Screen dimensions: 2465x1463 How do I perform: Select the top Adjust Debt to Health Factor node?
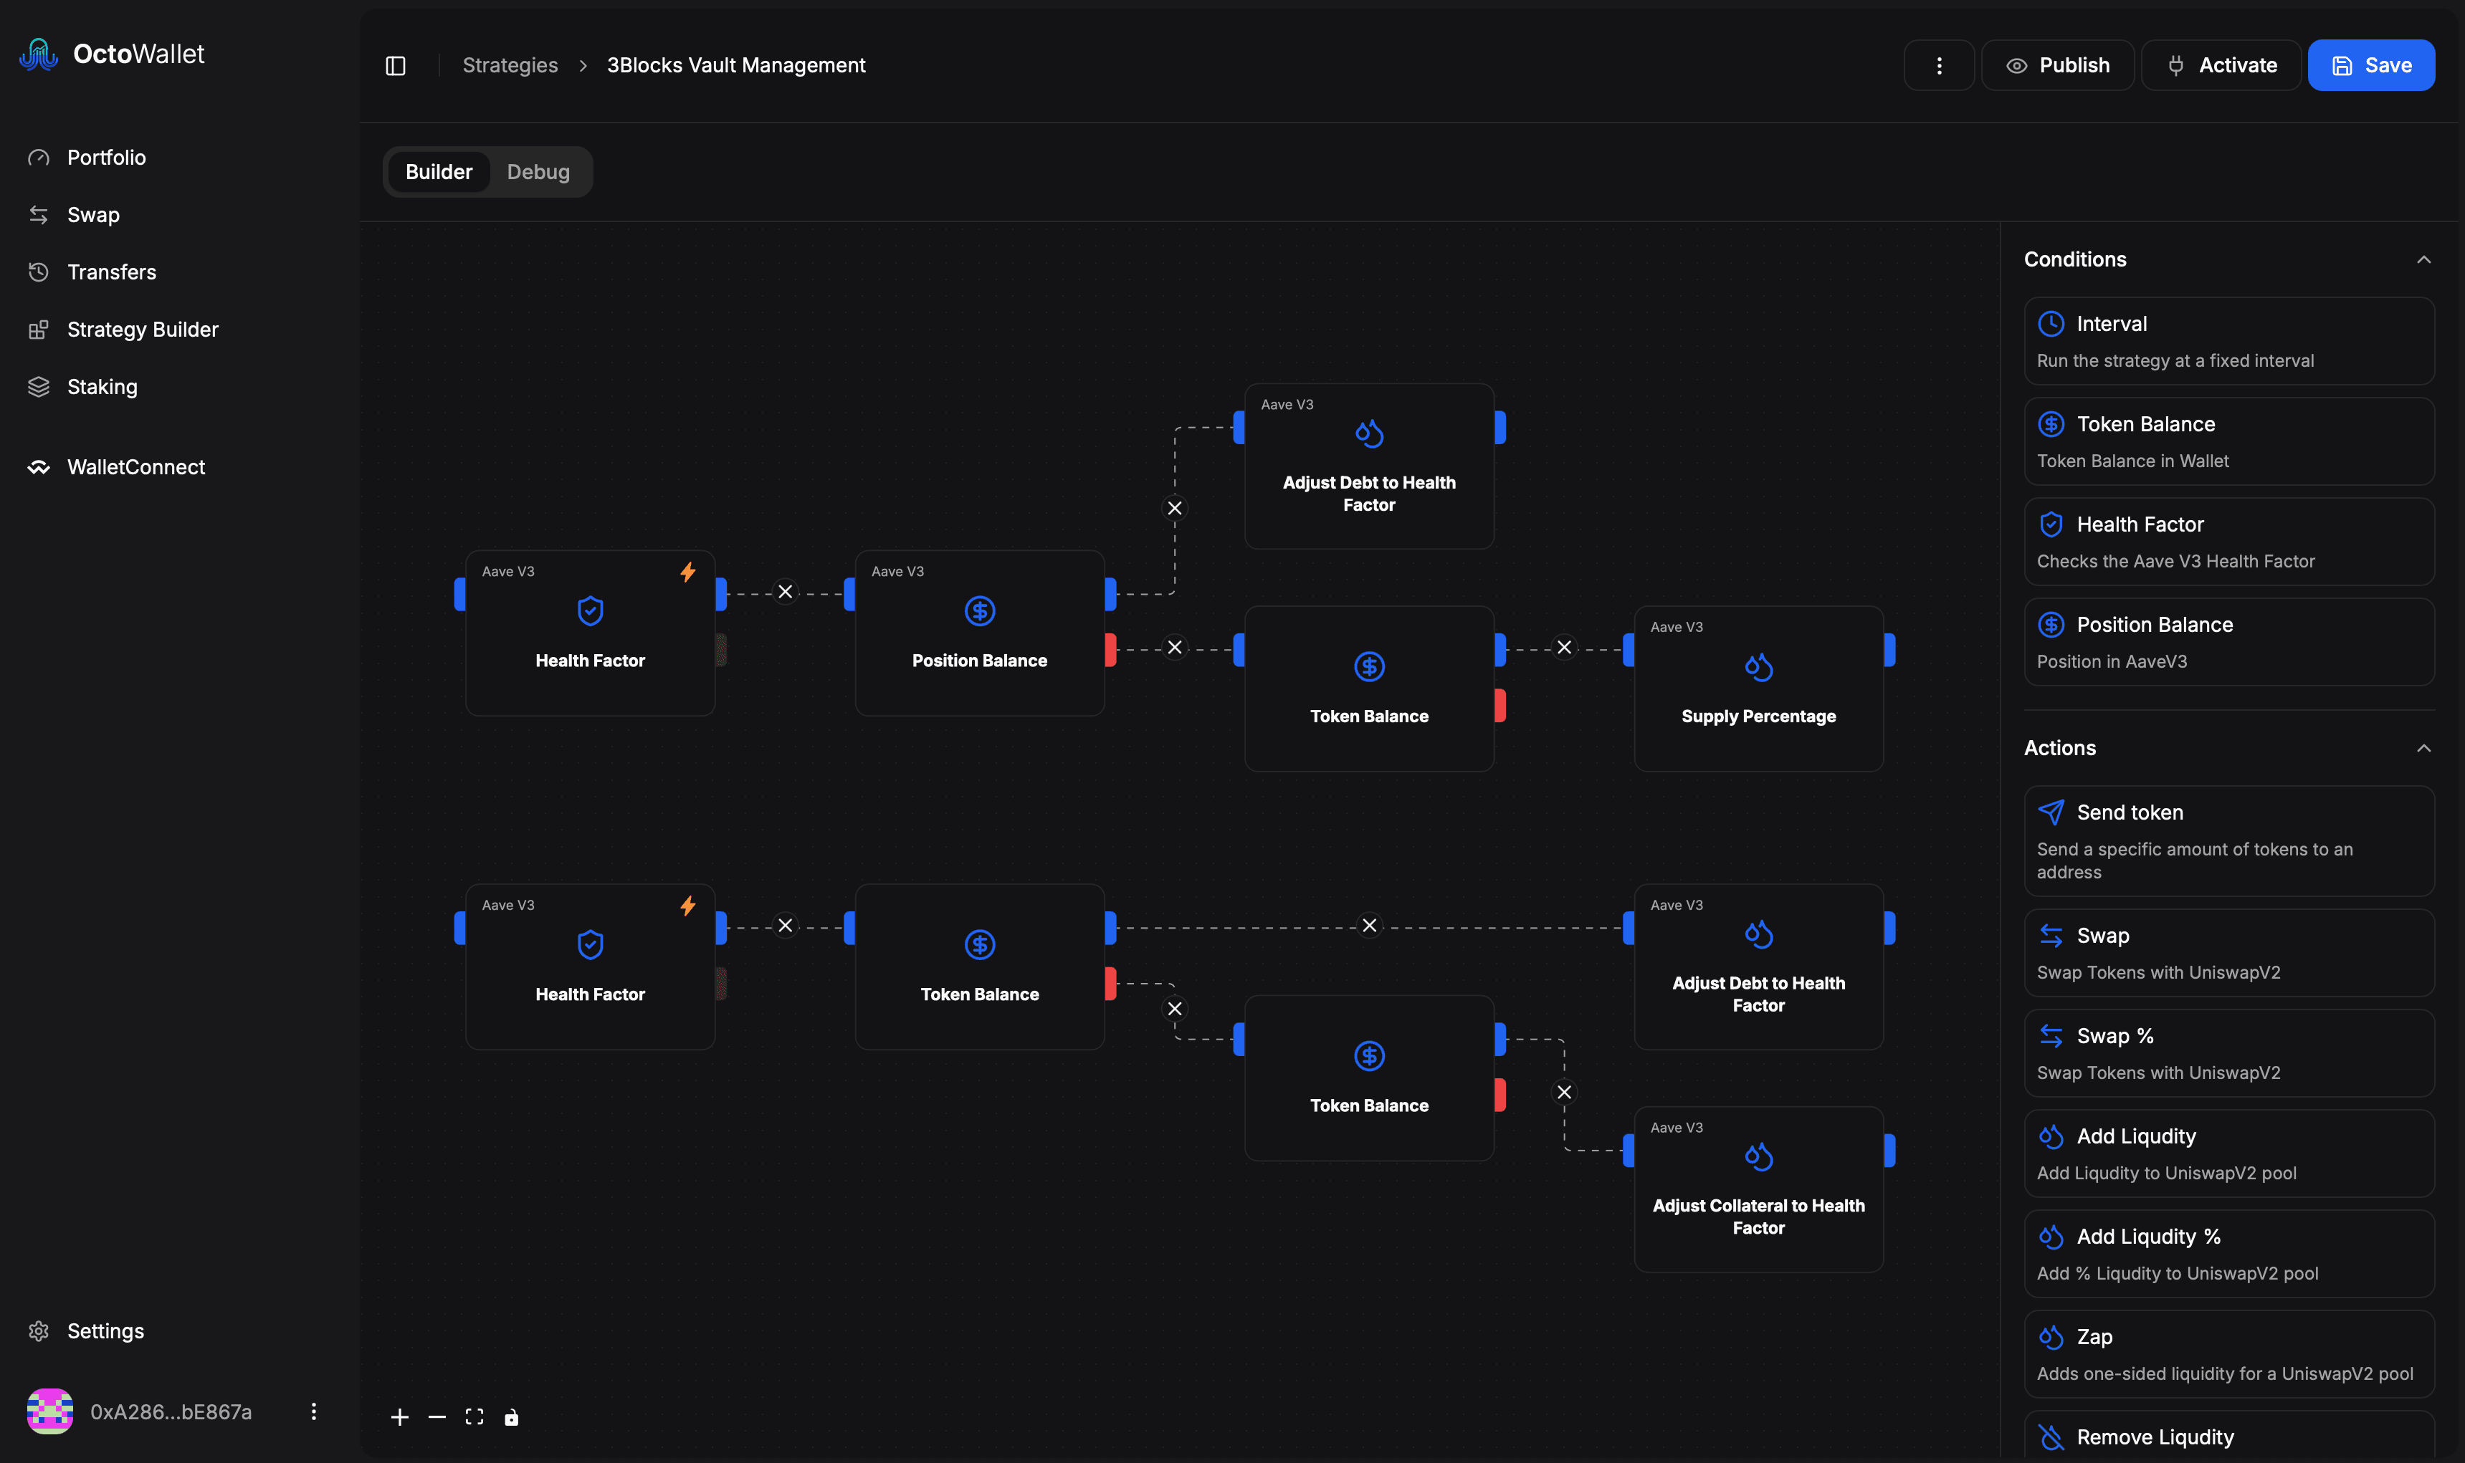click(1368, 466)
